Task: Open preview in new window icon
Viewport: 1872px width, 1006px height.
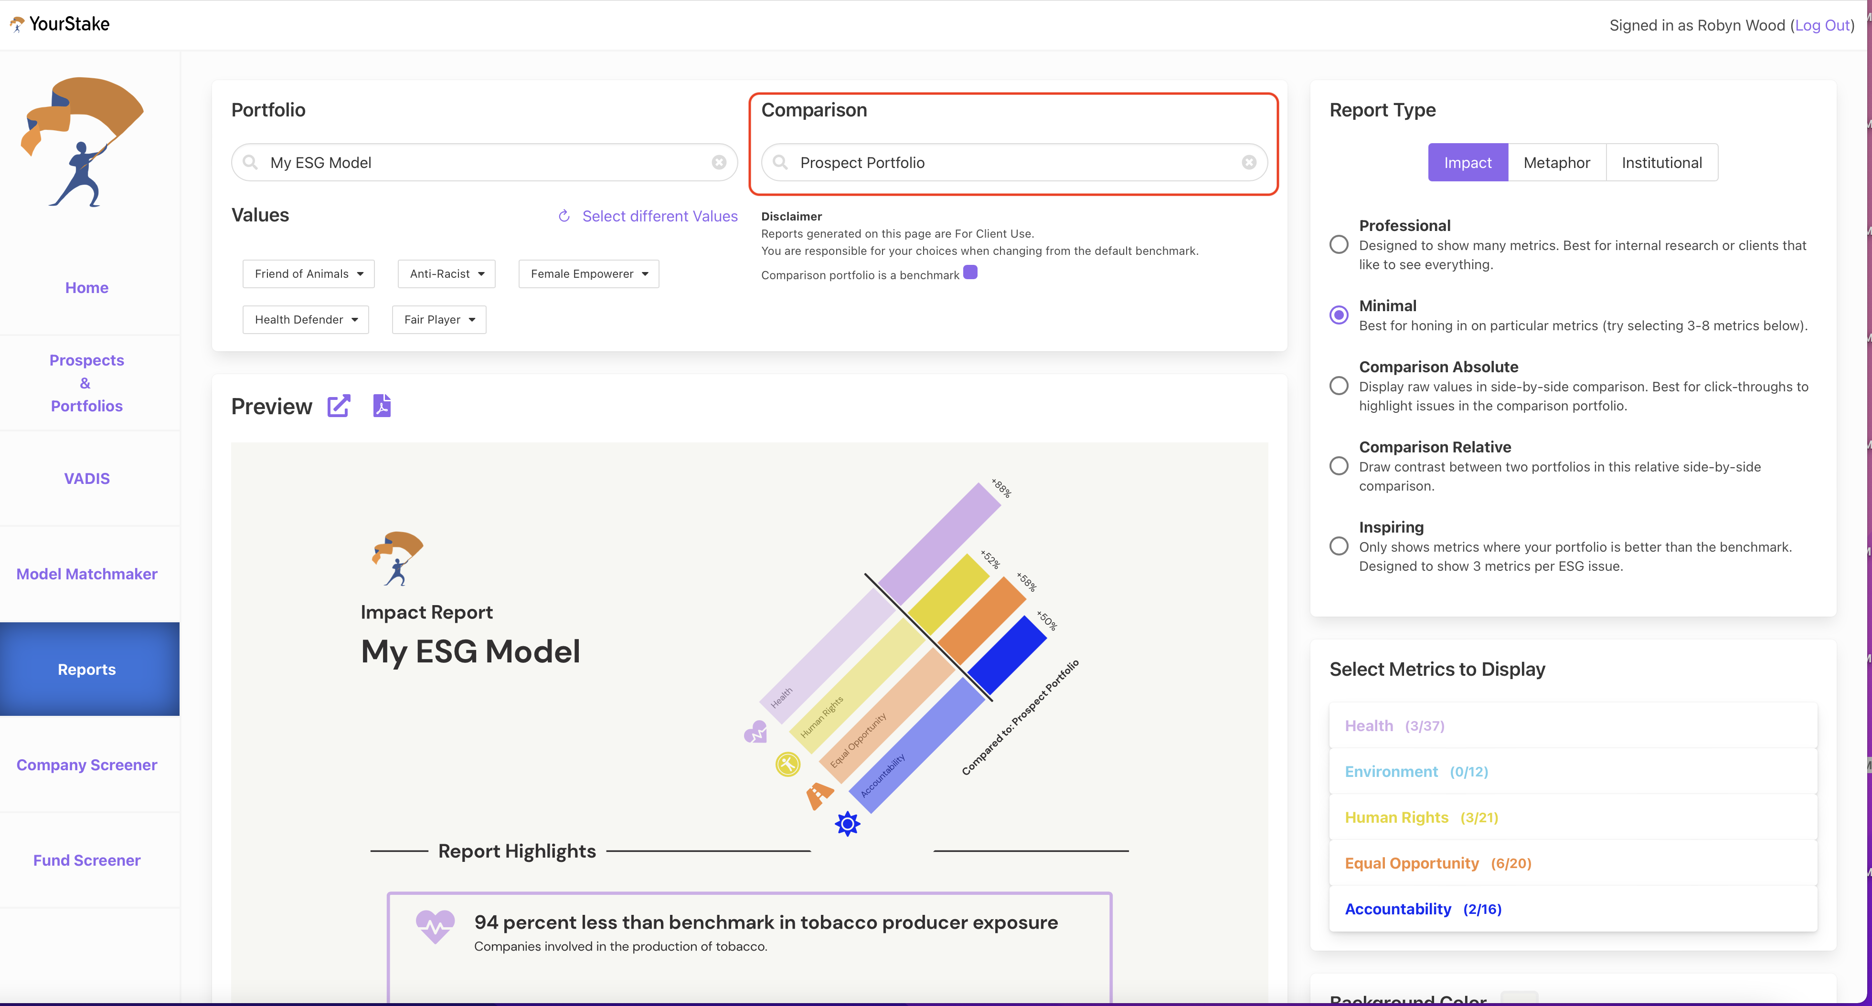Action: pyautogui.click(x=339, y=405)
